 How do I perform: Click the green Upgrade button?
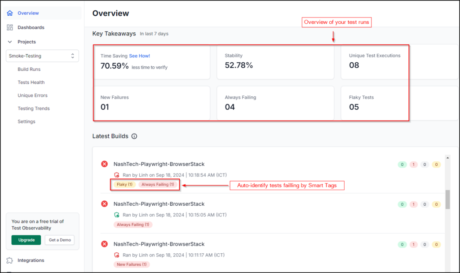[x=26, y=240]
